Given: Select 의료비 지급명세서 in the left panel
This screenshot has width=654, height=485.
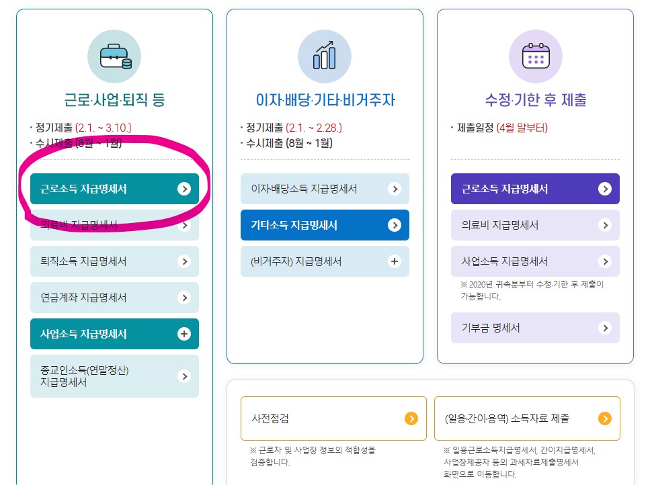Looking at the screenshot, I should [114, 226].
